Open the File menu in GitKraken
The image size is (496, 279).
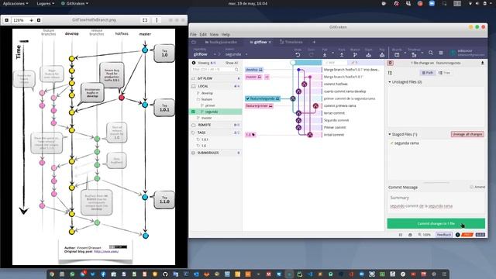[x=193, y=34]
